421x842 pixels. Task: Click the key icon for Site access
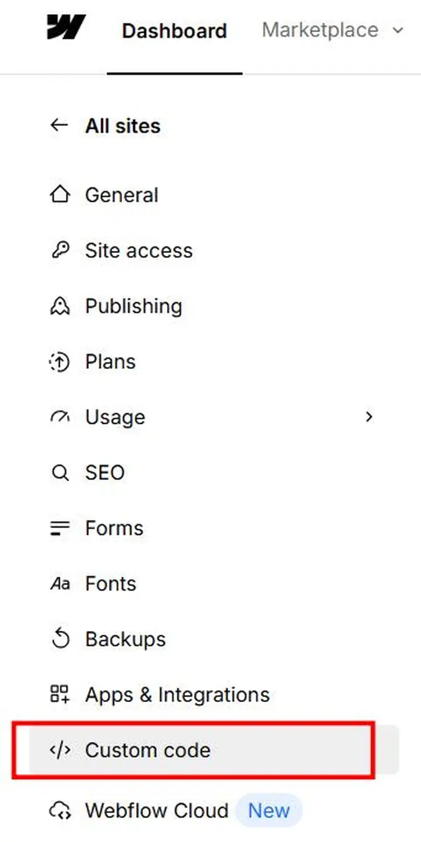(x=60, y=251)
